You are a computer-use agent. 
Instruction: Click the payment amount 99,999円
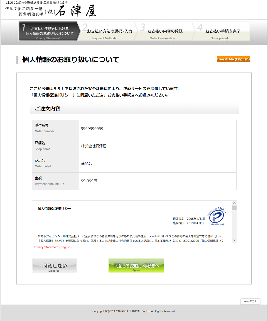pos(89,181)
